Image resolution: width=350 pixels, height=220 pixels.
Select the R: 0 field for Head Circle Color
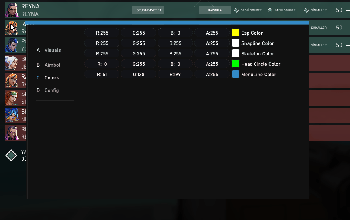point(102,64)
